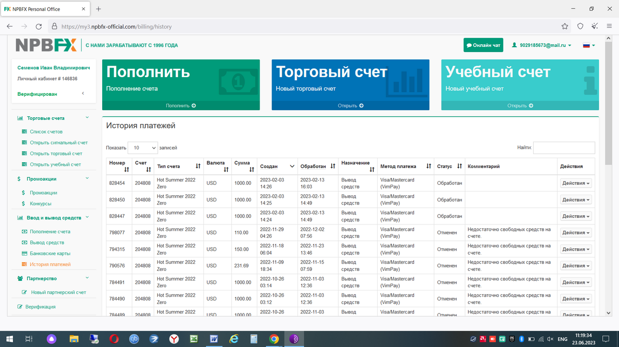Open Открыть торговый счет in the sidebar
The image size is (619, 347).
point(56,154)
